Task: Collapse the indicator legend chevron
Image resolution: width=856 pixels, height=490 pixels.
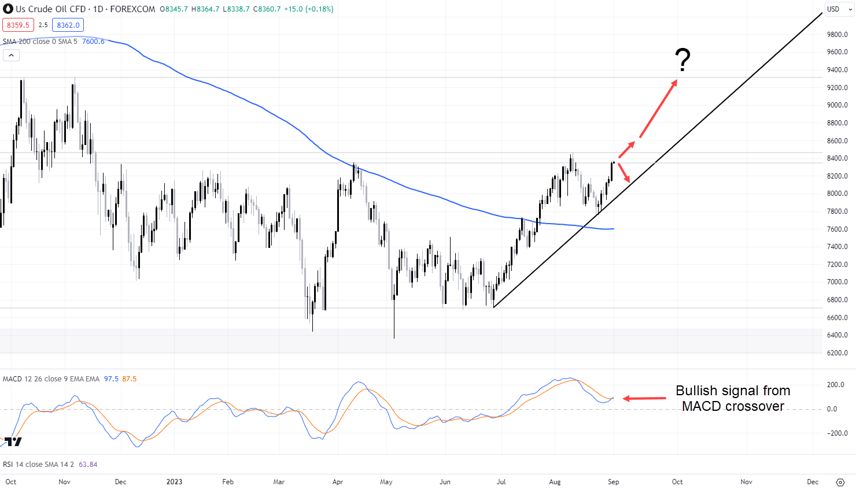Action: [11, 55]
